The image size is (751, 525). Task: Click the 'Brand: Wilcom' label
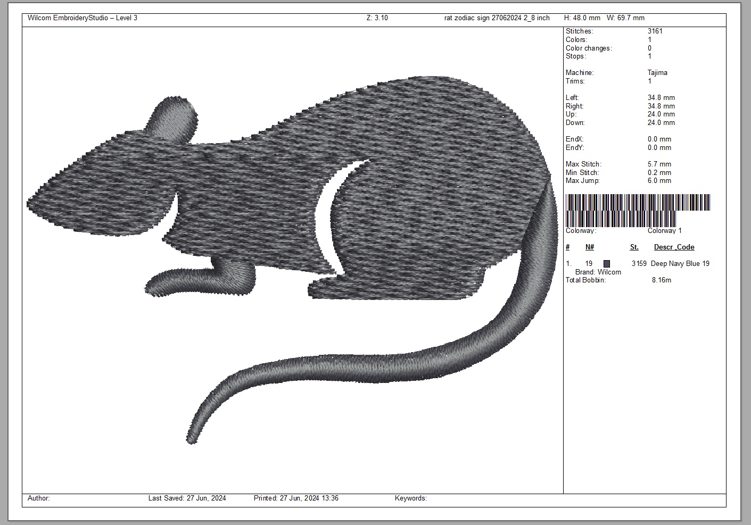click(x=598, y=272)
